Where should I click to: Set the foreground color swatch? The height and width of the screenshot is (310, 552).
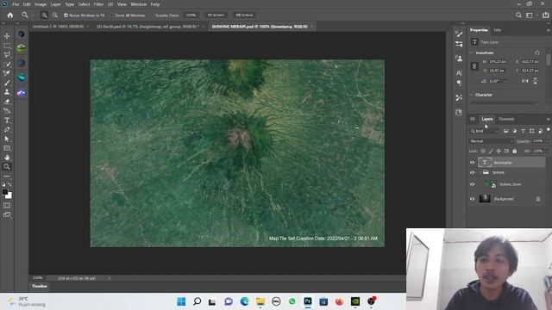pyautogui.click(x=5, y=192)
